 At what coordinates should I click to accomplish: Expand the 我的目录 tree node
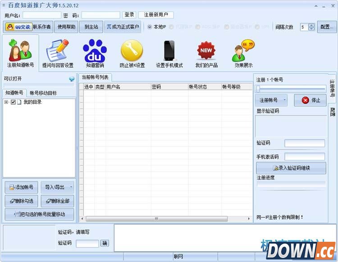pos(6,102)
